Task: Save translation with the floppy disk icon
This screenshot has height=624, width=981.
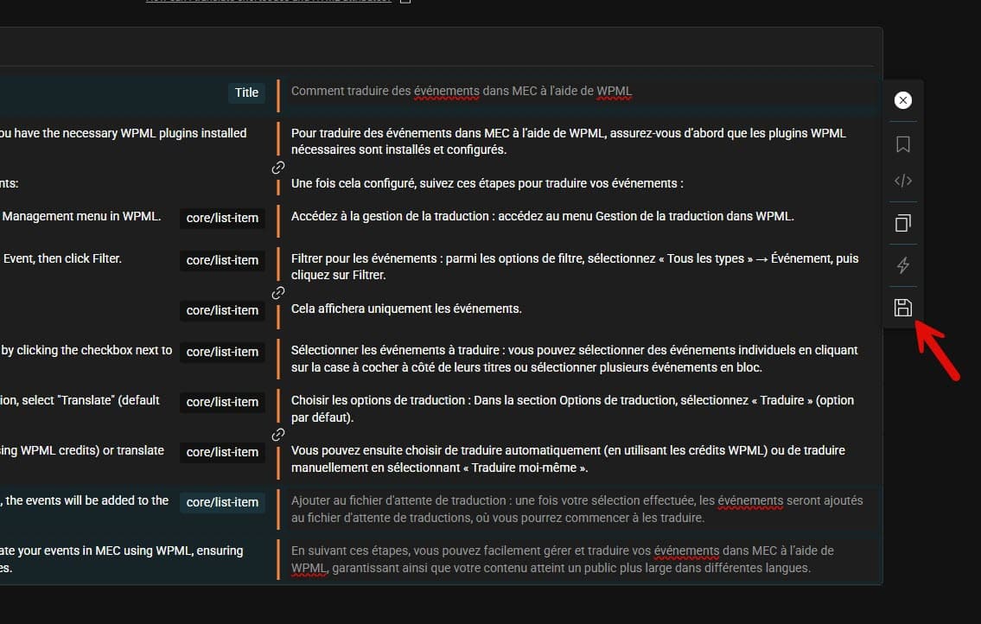Action: coord(903,308)
